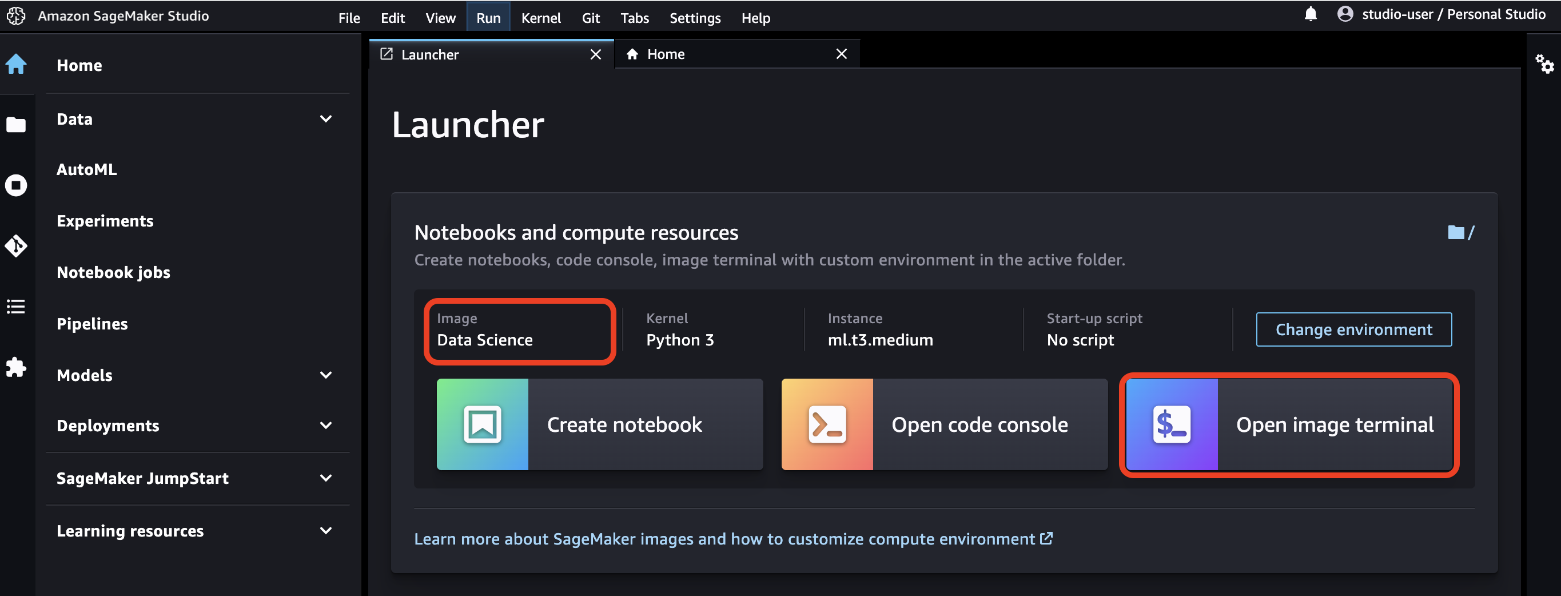This screenshot has width=1561, height=596.
Task: Select Notebook jobs in the sidebar menu
Action: (113, 272)
